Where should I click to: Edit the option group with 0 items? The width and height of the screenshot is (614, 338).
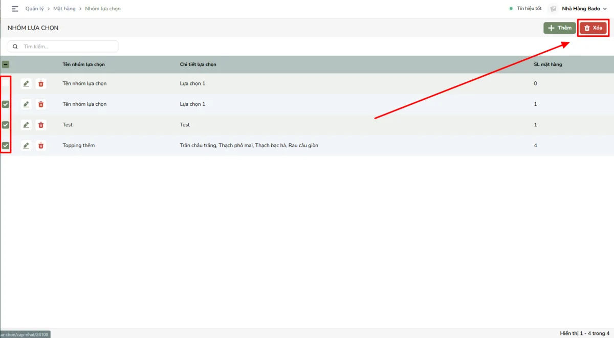[26, 83]
